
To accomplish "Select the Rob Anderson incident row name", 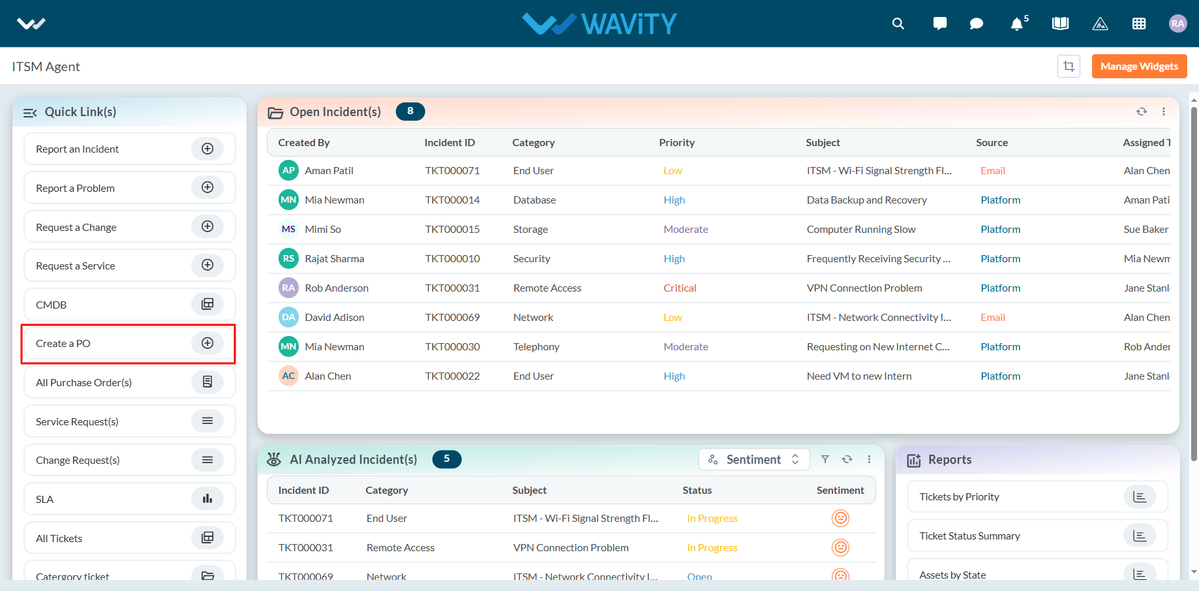I will 337,288.
